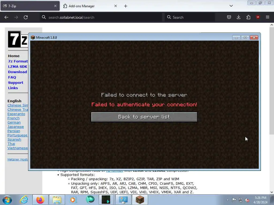Select Spanish language link
This screenshot has height=205, width=274.
click(x=14, y=139)
